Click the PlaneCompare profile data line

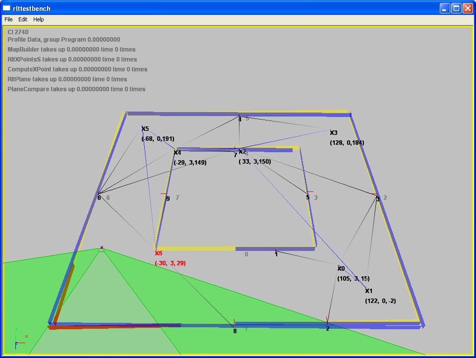pos(76,89)
